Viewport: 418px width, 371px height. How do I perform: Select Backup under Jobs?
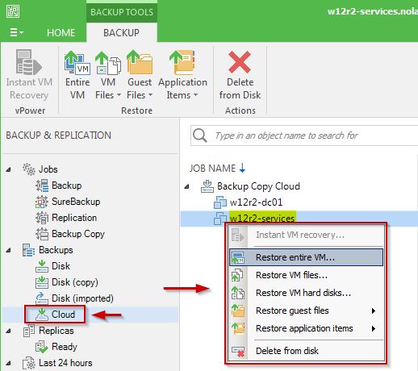tap(66, 185)
